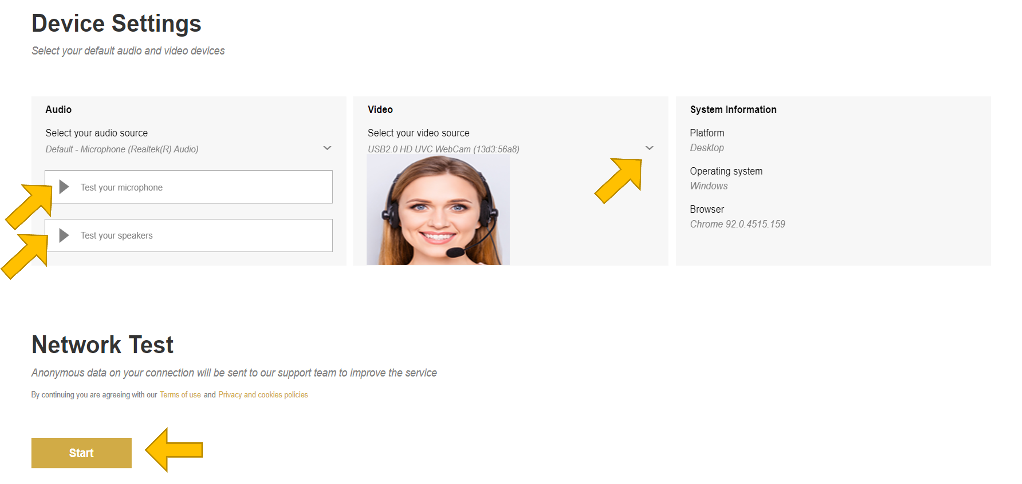This screenshot has width=1022, height=484.
Task: Click the Chrome 92.0.4515.159 browser value
Action: [737, 224]
